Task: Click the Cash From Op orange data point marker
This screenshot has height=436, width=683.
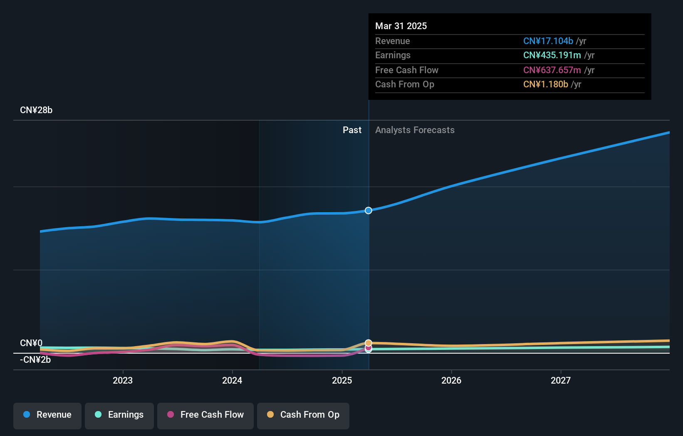Action: coord(369,343)
